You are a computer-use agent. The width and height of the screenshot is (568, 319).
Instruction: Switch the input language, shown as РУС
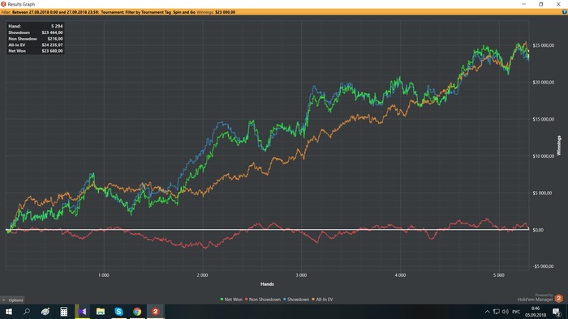click(516, 312)
